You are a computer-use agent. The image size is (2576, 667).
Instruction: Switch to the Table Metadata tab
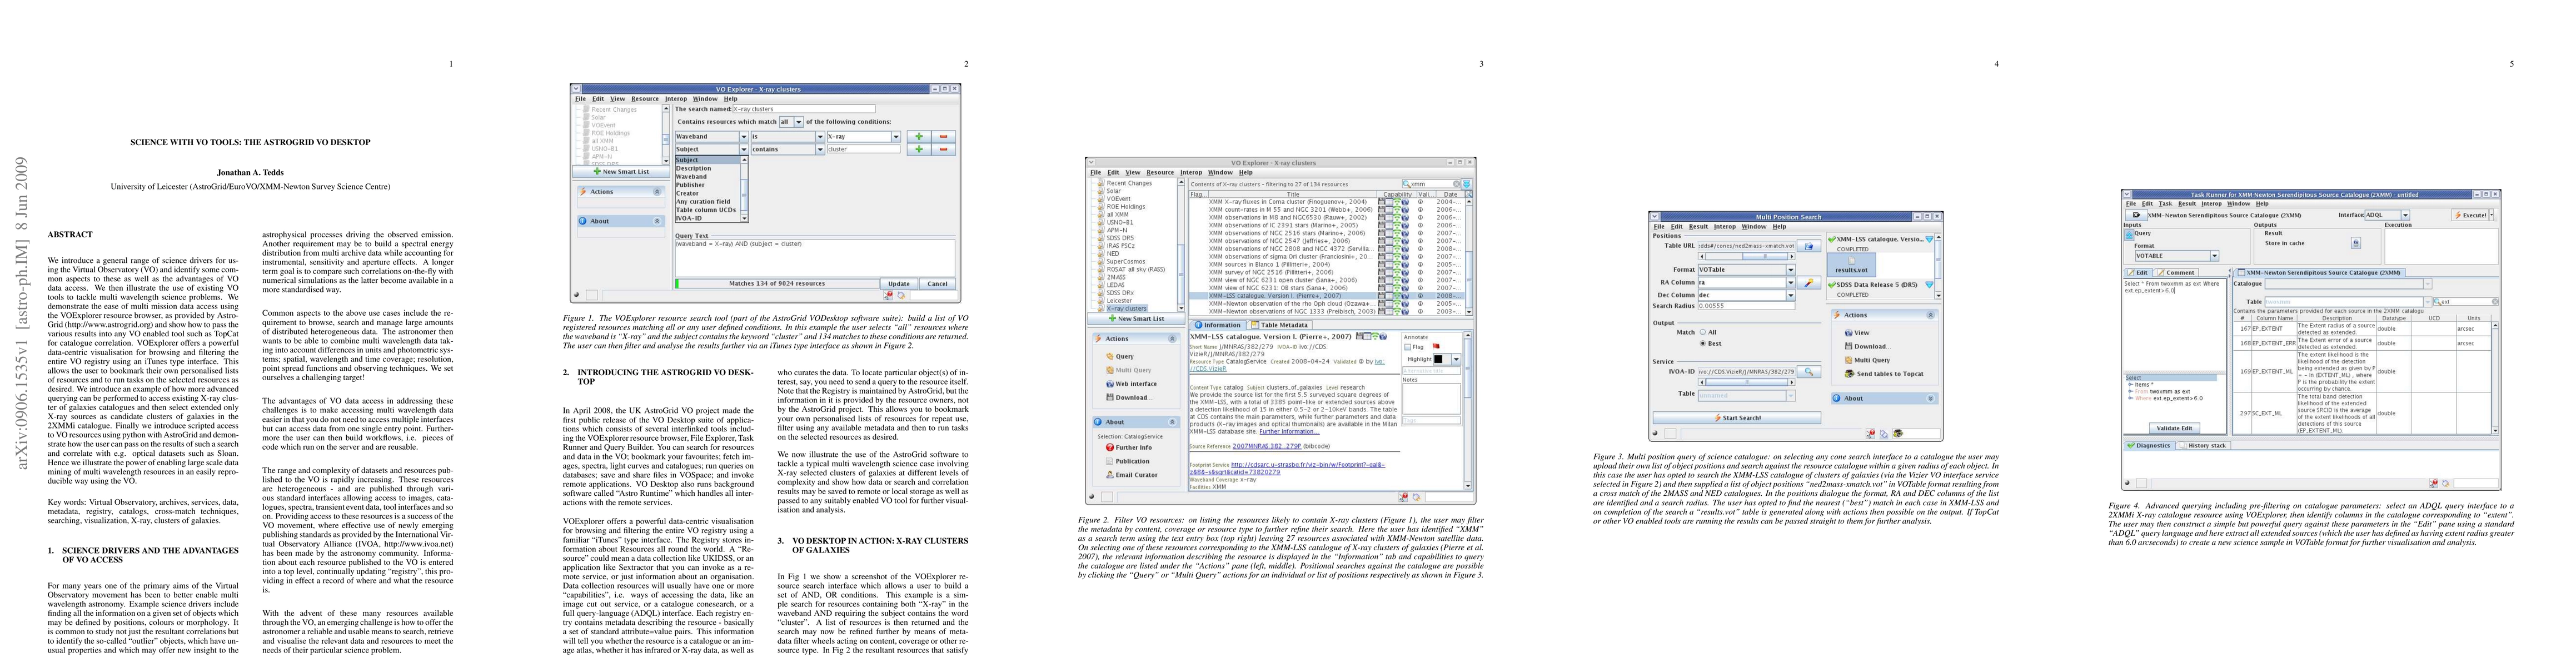(1279, 325)
